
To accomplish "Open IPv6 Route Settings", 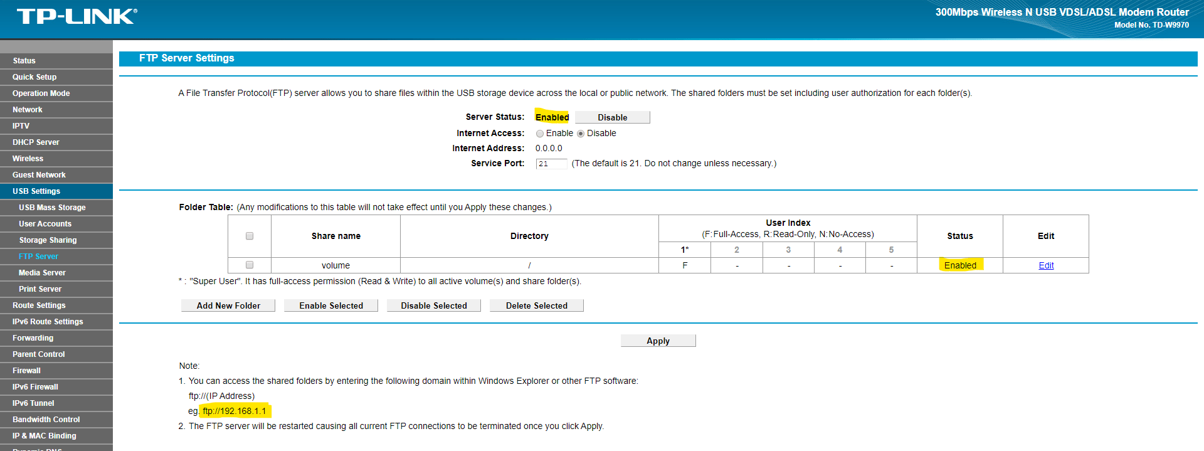I will point(56,322).
